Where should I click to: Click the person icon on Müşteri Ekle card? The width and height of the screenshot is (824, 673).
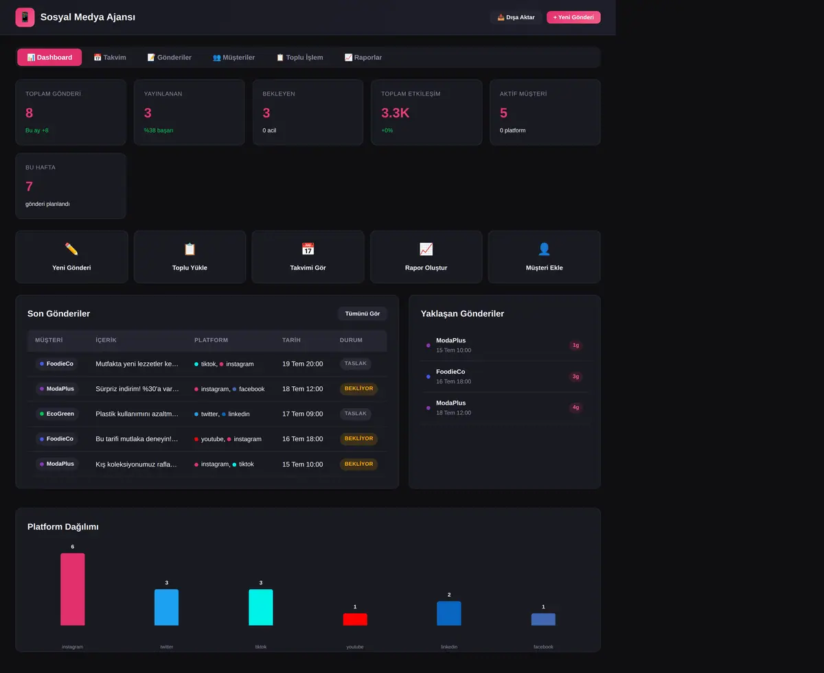tap(544, 249)
